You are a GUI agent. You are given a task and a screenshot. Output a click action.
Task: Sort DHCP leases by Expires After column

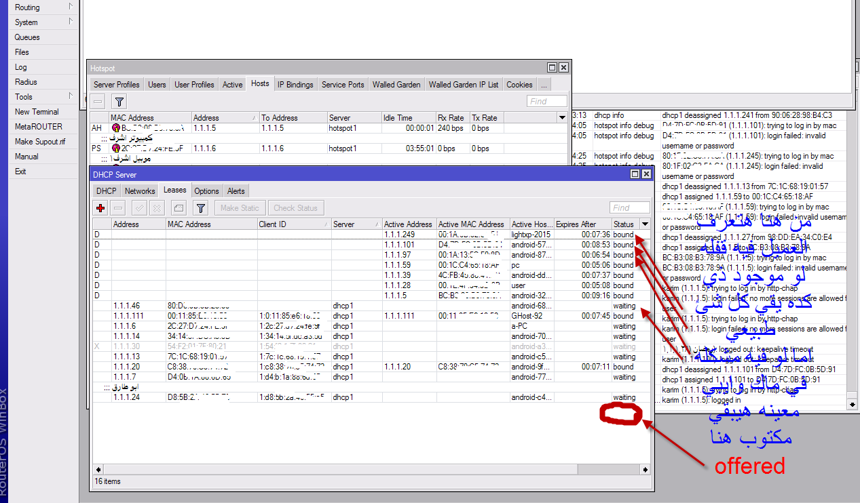point(582,224)
